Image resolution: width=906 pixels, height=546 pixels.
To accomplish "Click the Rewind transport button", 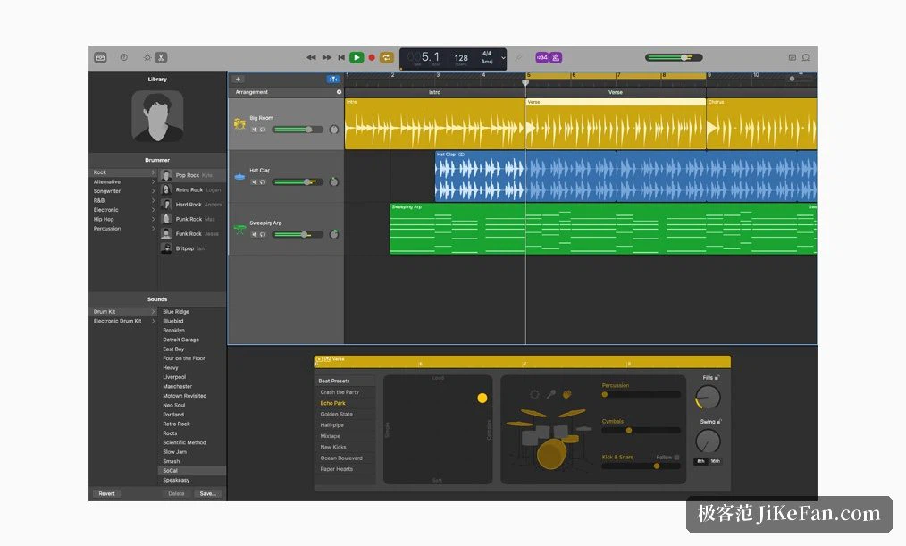I will [312, 57].
